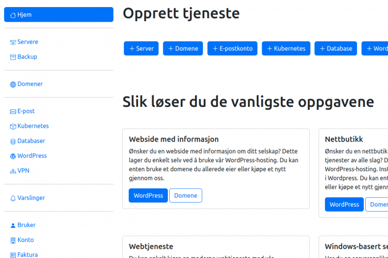The image size is (388, 258).
Task: Click the E-post envelope icon
Action: 13,111
